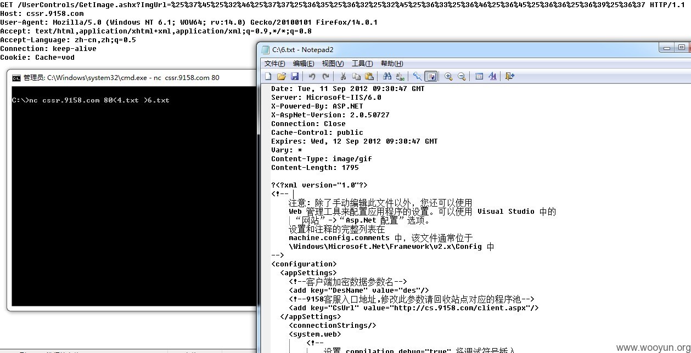Open the 工具(T) menu in Notepad2
This screenshot has height=353, width=691.
click(362, 64)
